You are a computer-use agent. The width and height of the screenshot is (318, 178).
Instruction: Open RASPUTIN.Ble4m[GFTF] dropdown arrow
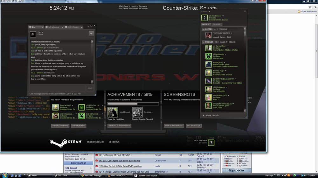pos(236,79)
